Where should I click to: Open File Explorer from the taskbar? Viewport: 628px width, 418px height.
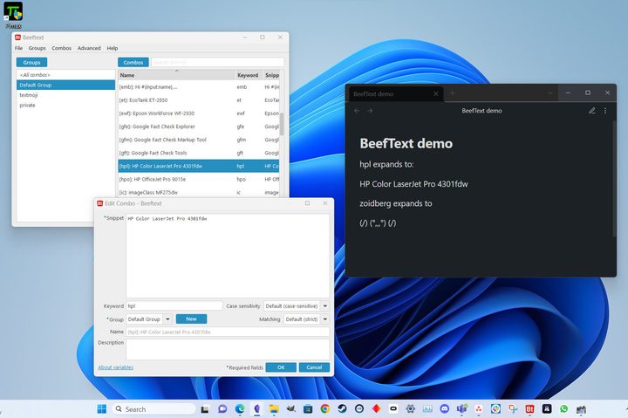pyautogui.click(x=274, y=408)
